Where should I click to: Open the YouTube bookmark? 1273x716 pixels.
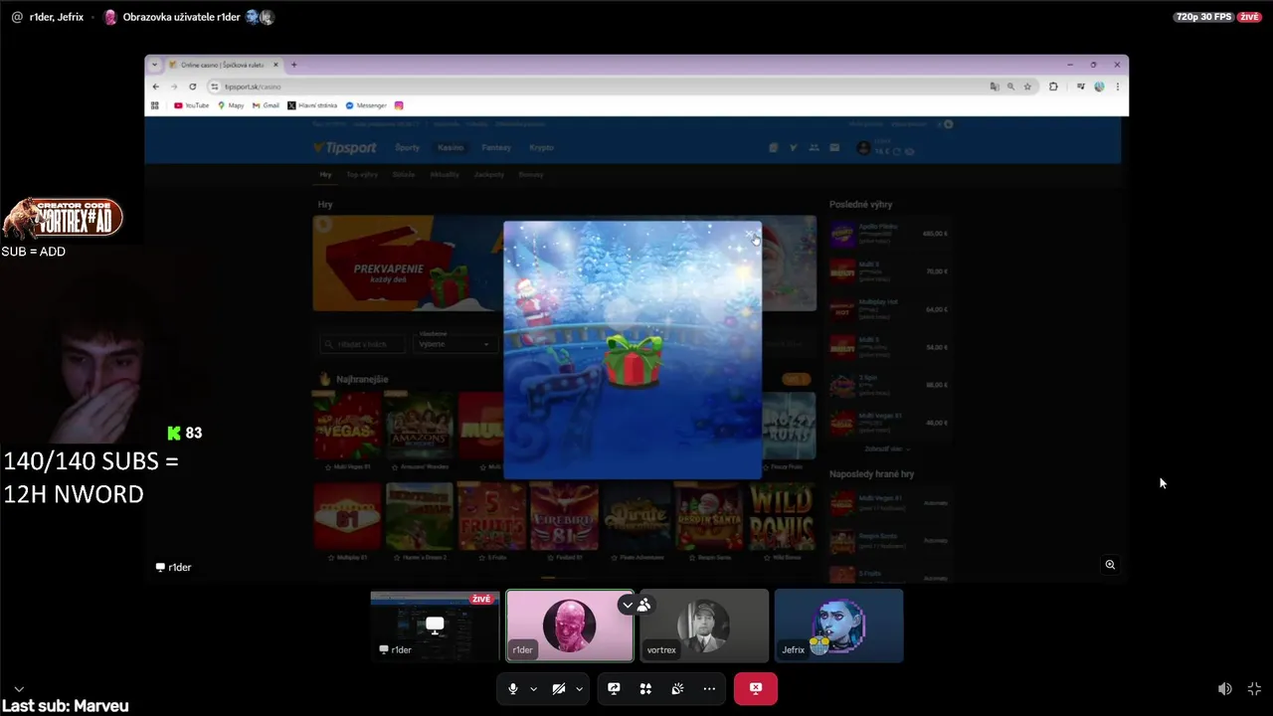pos(191,105)
